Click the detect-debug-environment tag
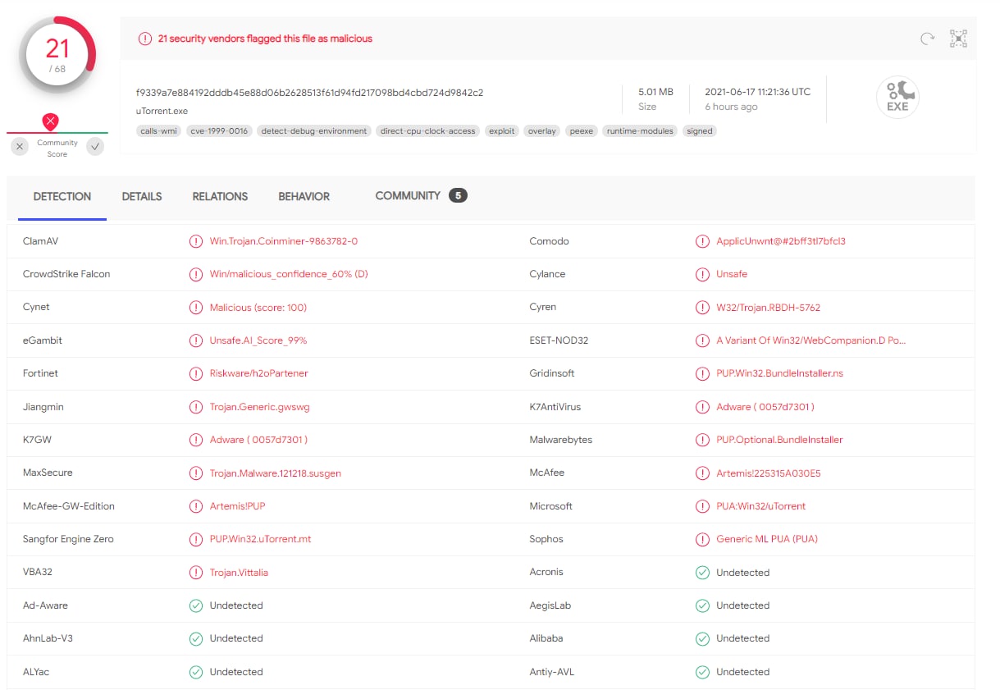The image size is (1000, 690). pos(314,131)
